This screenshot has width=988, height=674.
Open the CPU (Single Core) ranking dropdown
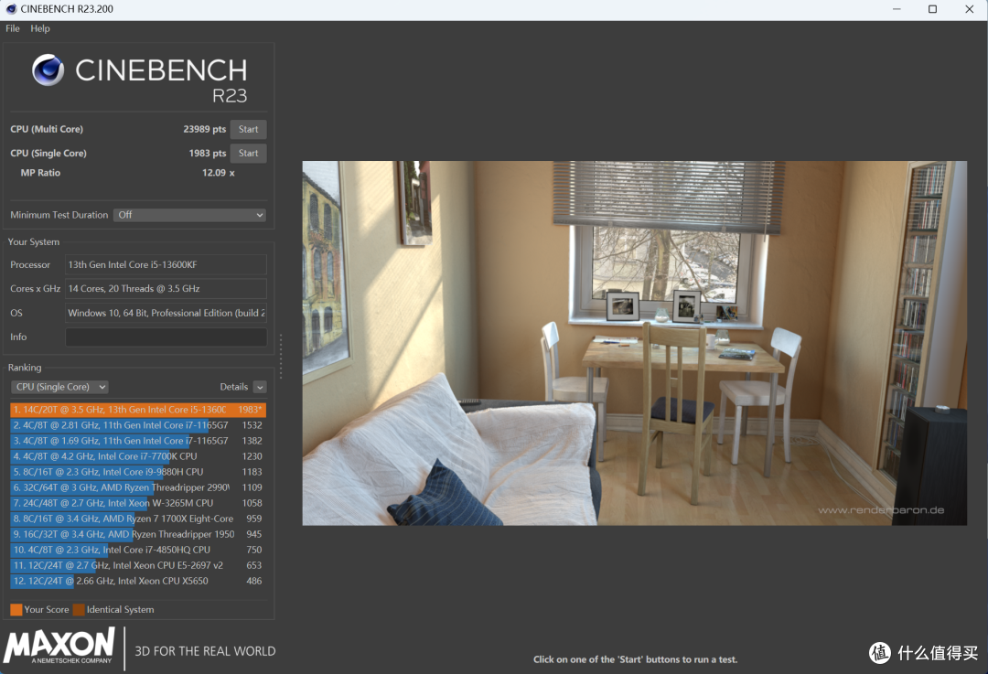click(x=59, y=387)
